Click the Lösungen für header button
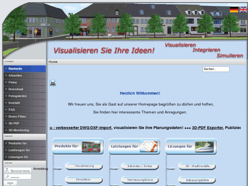Image resolution: width=248 pixels, height=186 pixels. click(x=191, y=146)
